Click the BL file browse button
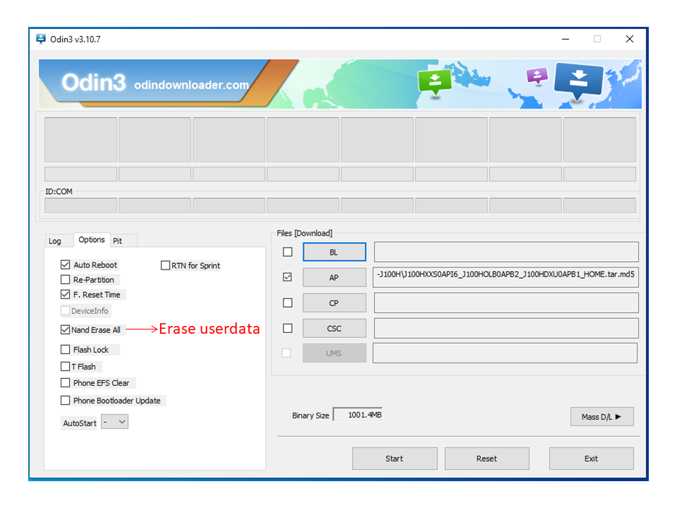677x508 pixels. coord(334,252)
